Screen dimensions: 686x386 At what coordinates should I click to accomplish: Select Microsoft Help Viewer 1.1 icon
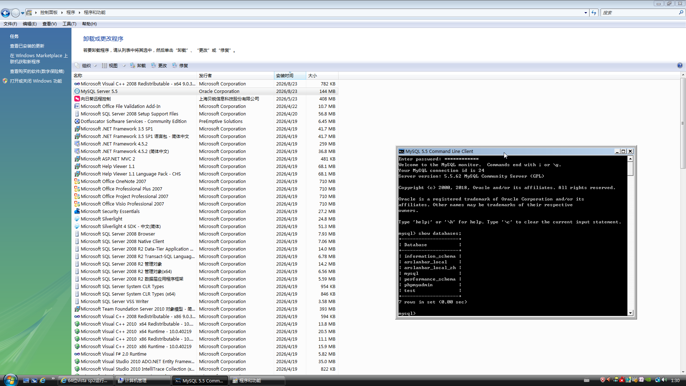pyautogui.click(x=77, y=167)
